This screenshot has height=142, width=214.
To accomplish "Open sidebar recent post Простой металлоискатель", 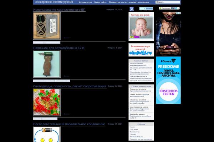I will click(141, 81).
